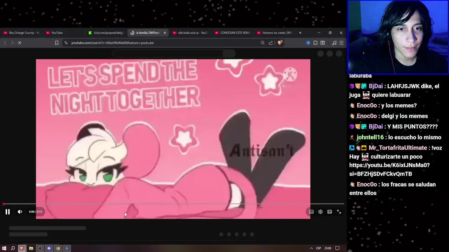Open File Explorer from taskbar
The image size is (449, 252).
[31, 248]
